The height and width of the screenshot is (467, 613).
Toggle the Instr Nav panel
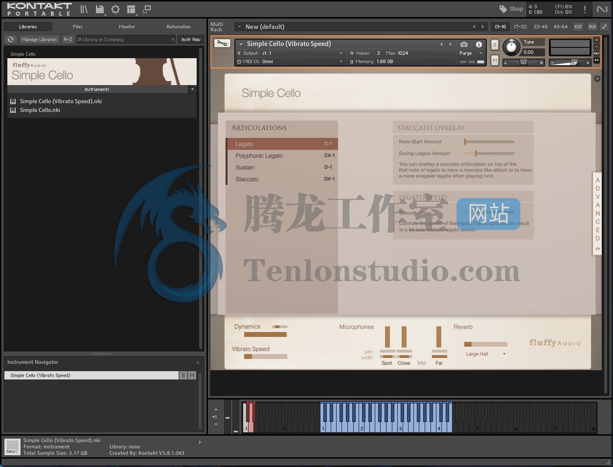point(191,40)
